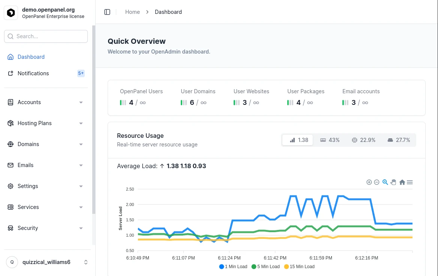Select the 1.38 load average tab
This screenshot has width=438, height=276.
(297, 140)
